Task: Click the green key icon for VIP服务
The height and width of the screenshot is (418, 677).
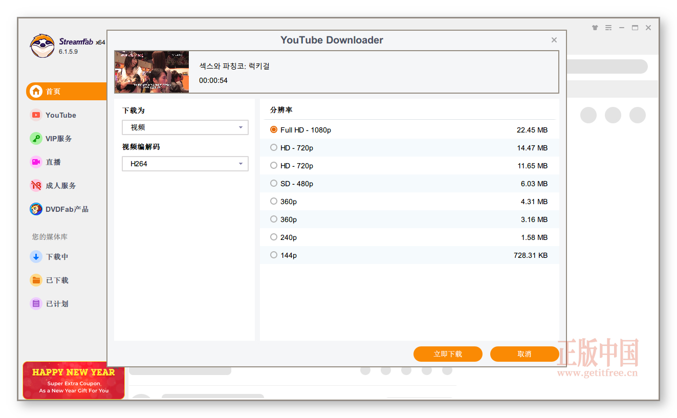Action: (36, 139)
